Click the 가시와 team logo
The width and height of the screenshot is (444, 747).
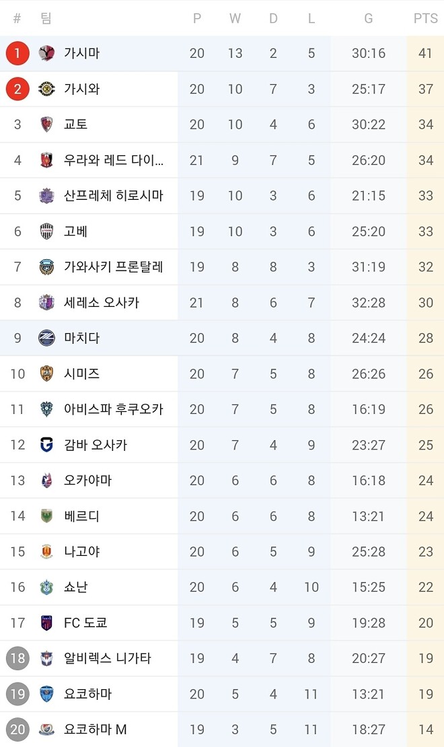46,89
